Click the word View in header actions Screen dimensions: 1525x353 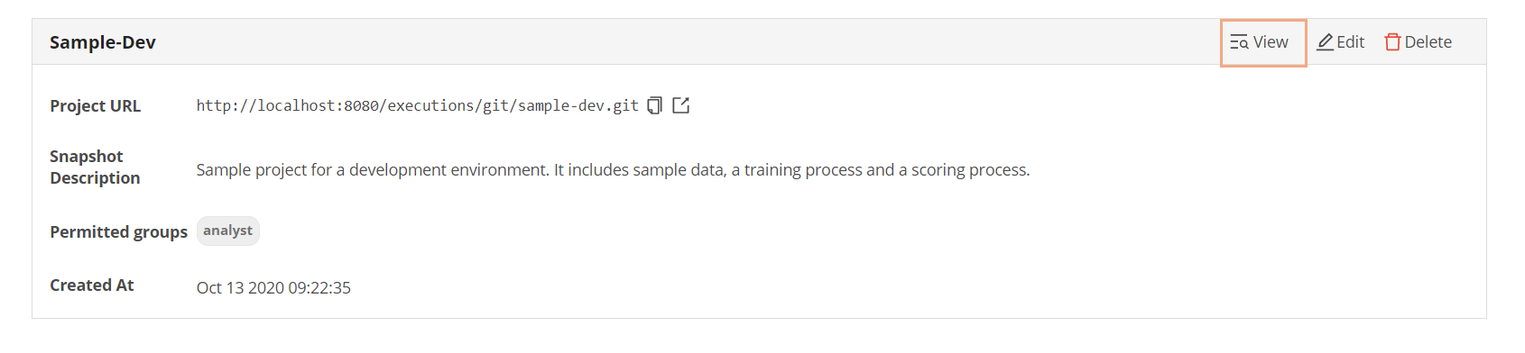pos(1271,42)
